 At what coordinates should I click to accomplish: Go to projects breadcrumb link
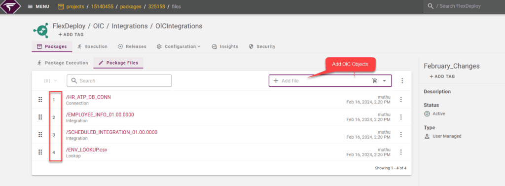tap(75, 6)
